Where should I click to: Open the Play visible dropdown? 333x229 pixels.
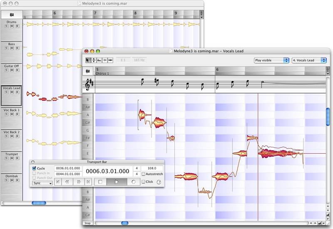(271, 60)
